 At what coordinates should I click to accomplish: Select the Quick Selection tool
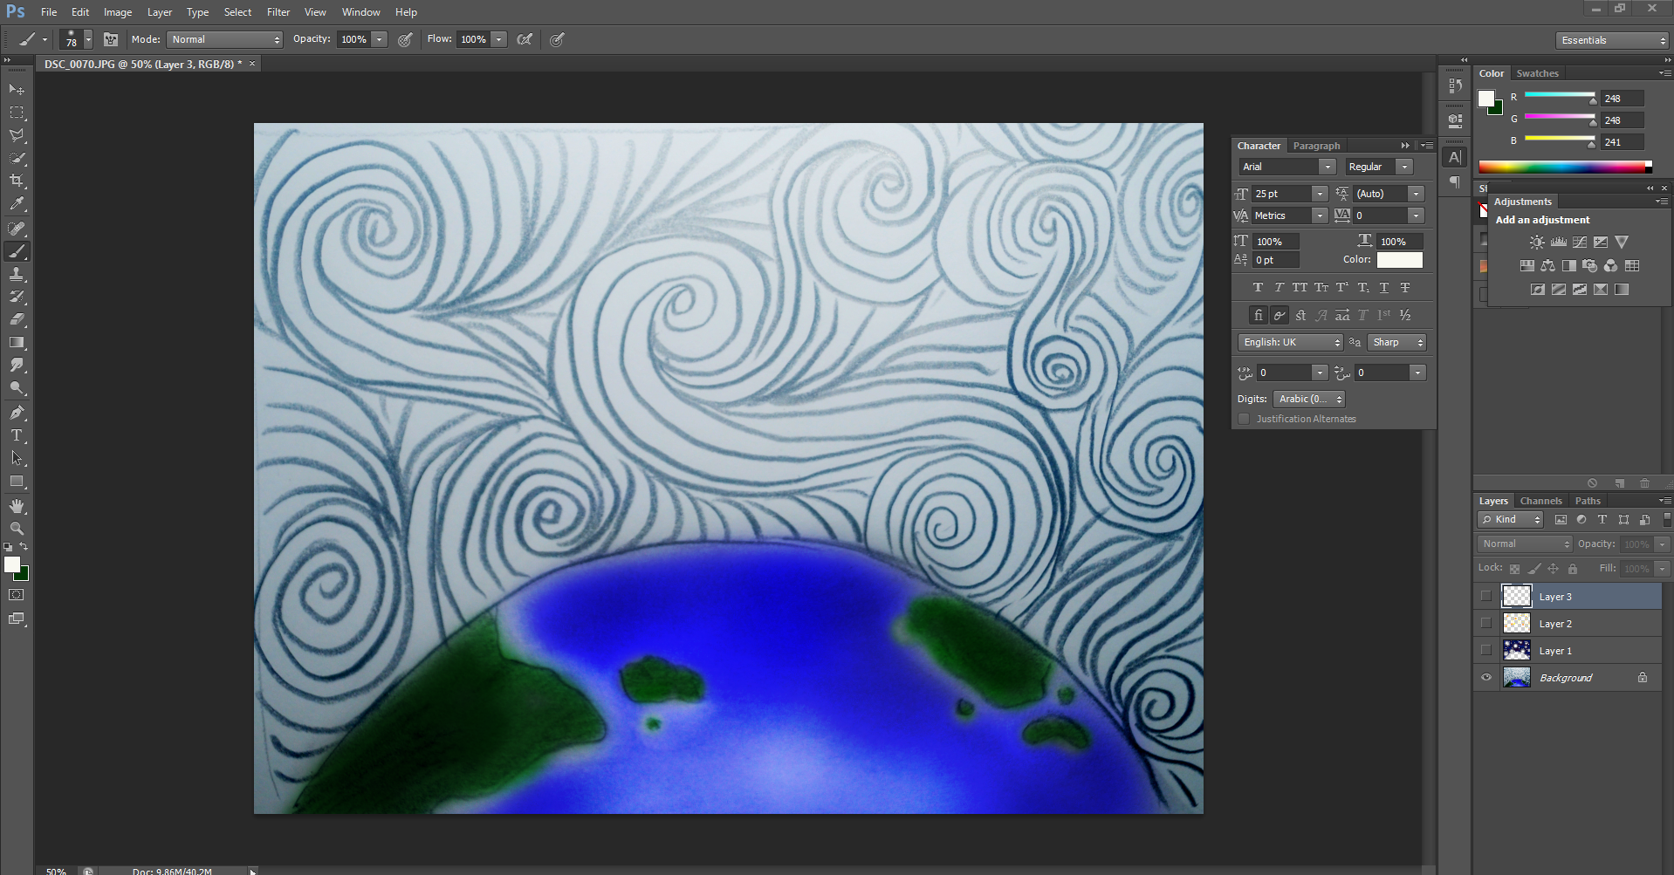17,158
